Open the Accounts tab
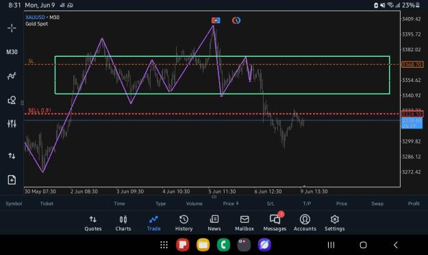Image resolution: width=428 pixels, height=255 pixels. tap(305, 223)
